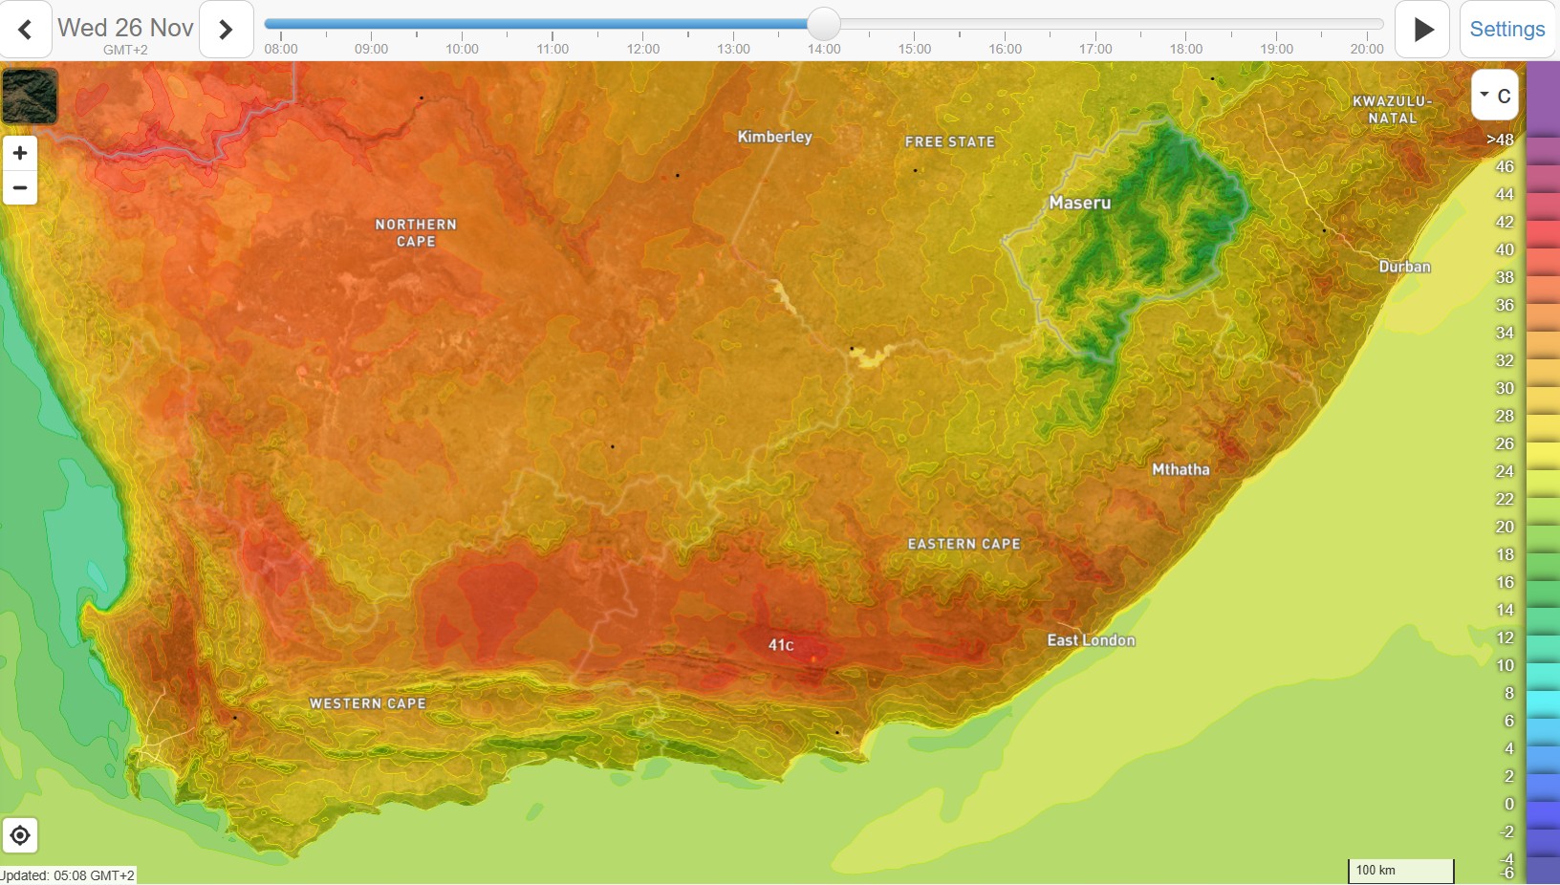Pick the 40 degree legend color
This screenshot has height=885, width=1560.
point(1543,249)
